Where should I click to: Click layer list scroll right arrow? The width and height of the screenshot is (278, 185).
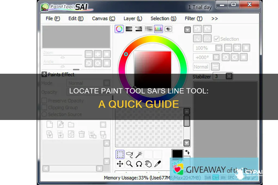tap(99, 168)
